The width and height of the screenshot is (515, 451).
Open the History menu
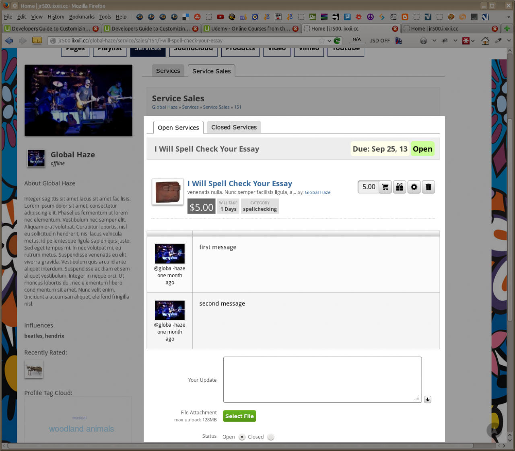click(x=56, y=17)
